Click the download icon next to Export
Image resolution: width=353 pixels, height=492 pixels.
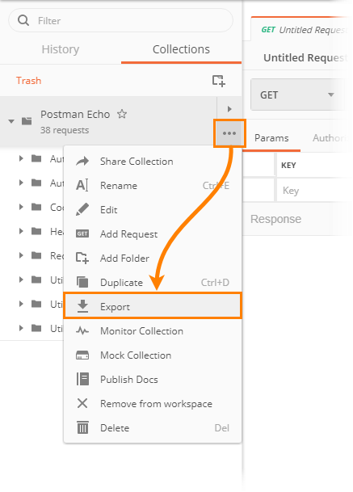(82, 306)
